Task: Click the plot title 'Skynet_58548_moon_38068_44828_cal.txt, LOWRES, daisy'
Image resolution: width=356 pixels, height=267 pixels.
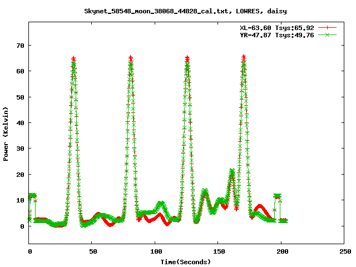Action: [x=185, y=11]
